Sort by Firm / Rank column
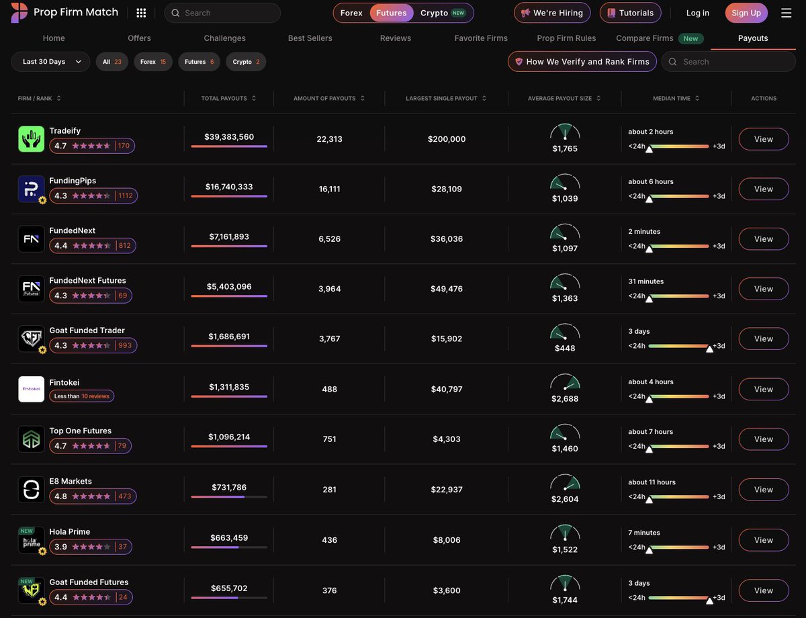 [x=40, y=98]
